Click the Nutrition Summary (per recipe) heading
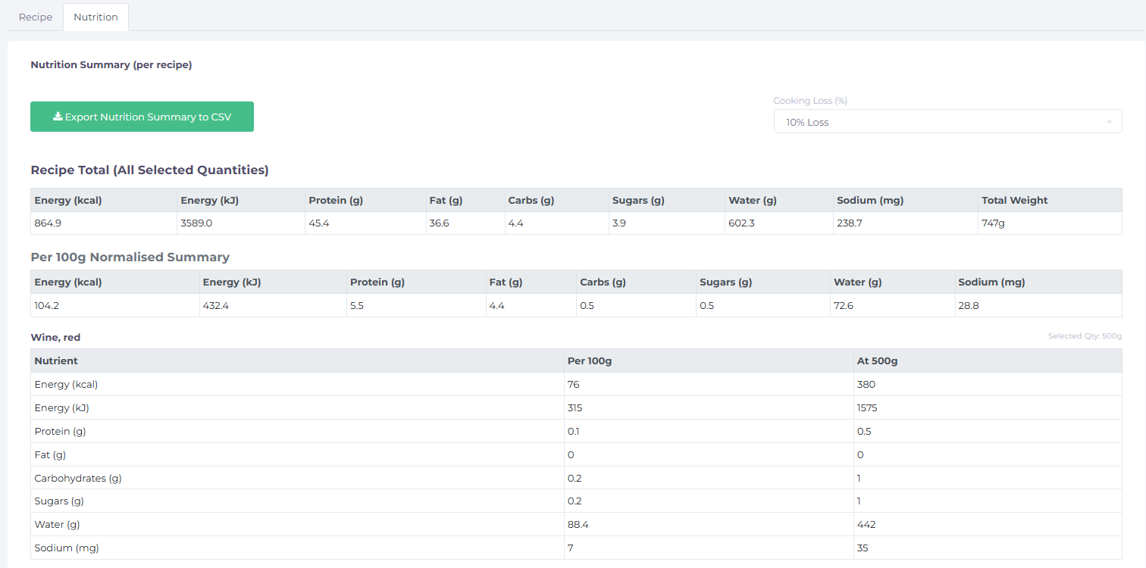Viewport: 1146px width, 568px height. [x=111, y=65]
